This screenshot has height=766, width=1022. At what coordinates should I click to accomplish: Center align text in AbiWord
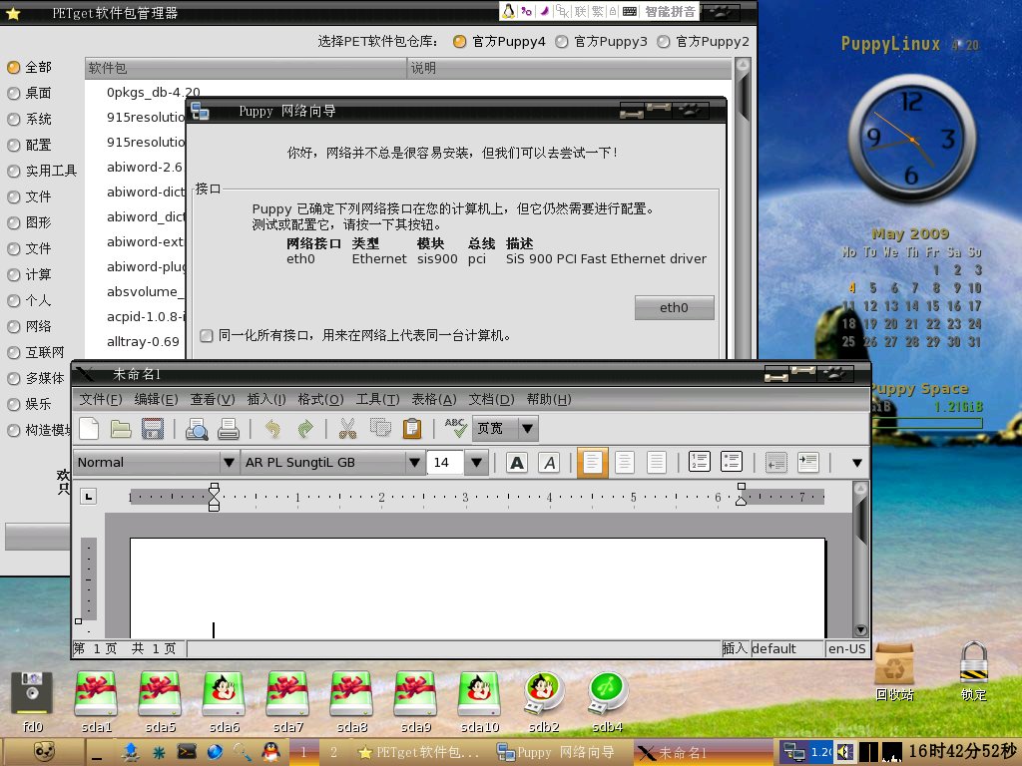point(625,463)
